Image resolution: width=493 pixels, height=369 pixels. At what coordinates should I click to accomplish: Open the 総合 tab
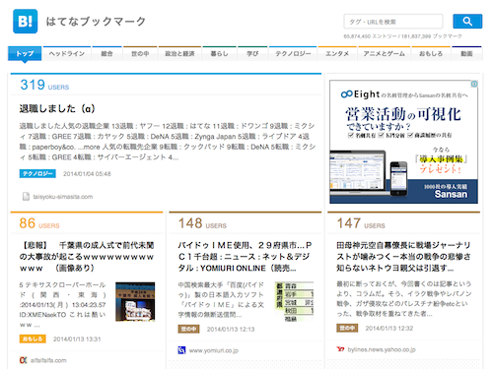(x=106, y=54)
